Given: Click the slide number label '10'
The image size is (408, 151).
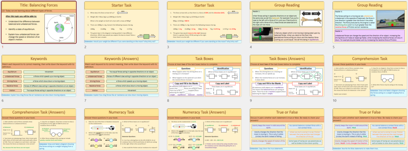Looking at the screenshot, I should click(335, 101).
